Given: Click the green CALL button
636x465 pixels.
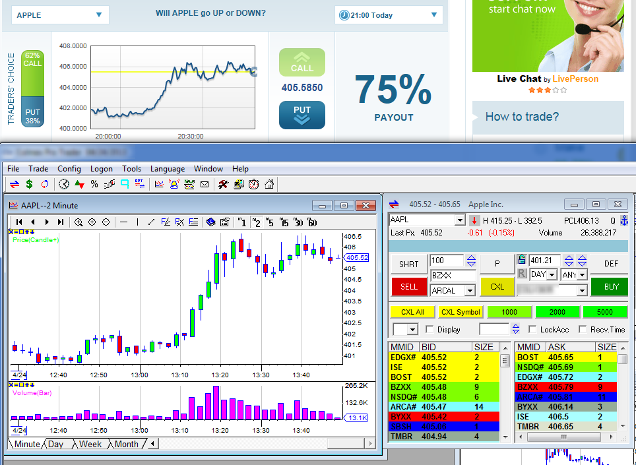Looking at the screenshot, I should tap(302, 63).
